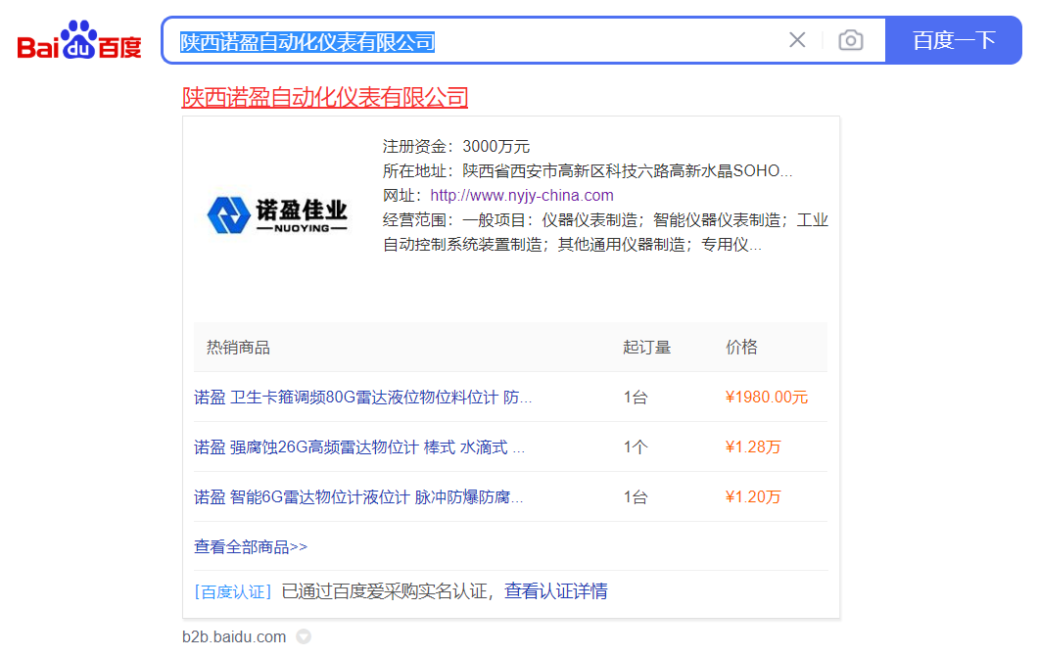1038x657 pixels.
Task: Click the 百度一下 search button
Action: pos(953,40)
